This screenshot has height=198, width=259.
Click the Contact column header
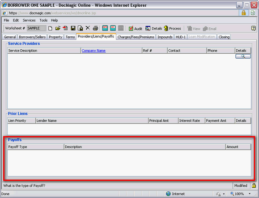pos(187,51)
